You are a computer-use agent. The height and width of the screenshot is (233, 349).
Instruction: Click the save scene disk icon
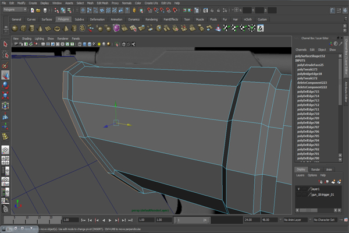(x=45, y=10)
